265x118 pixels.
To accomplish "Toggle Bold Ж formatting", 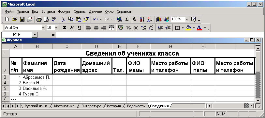I will [65, 28].
